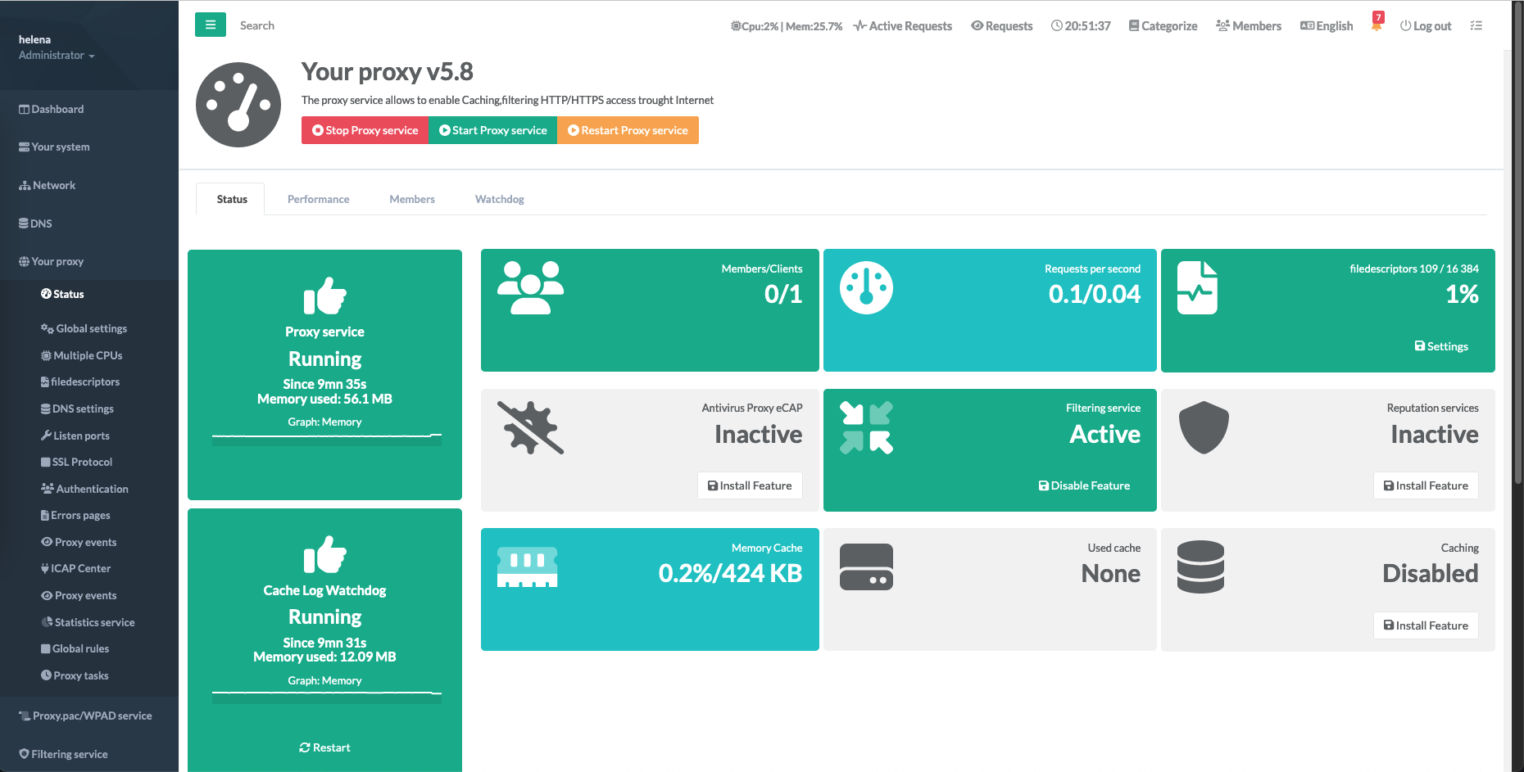The height and width of the screenshot is (772, 1524).
Task: Click the Caching database icon
Action: (1200, 567)
